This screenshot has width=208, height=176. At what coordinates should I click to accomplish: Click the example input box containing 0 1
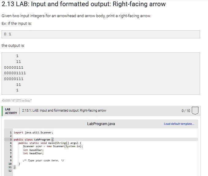pos(101,34)
